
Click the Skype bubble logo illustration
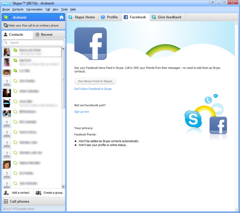pos(193,119)
